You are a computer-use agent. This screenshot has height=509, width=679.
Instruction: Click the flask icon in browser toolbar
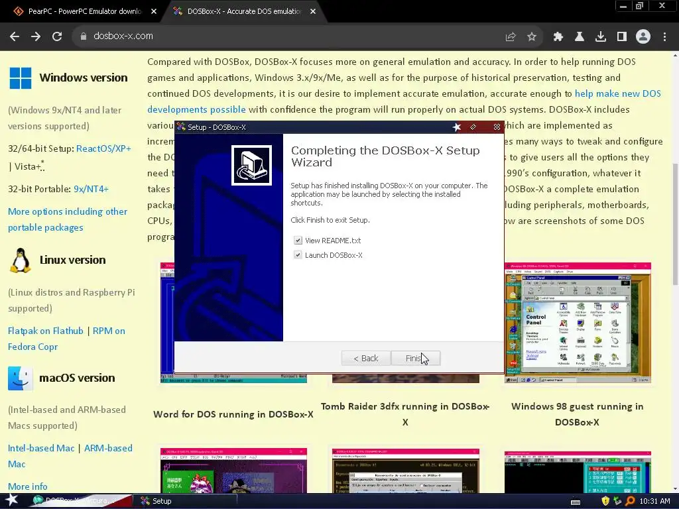coord(580,37)
